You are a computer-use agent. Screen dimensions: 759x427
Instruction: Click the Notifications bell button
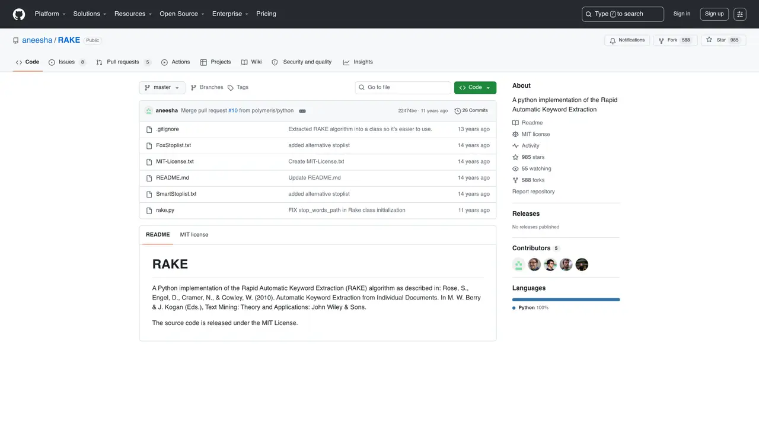pyautogui.click(x=627, y=40)
